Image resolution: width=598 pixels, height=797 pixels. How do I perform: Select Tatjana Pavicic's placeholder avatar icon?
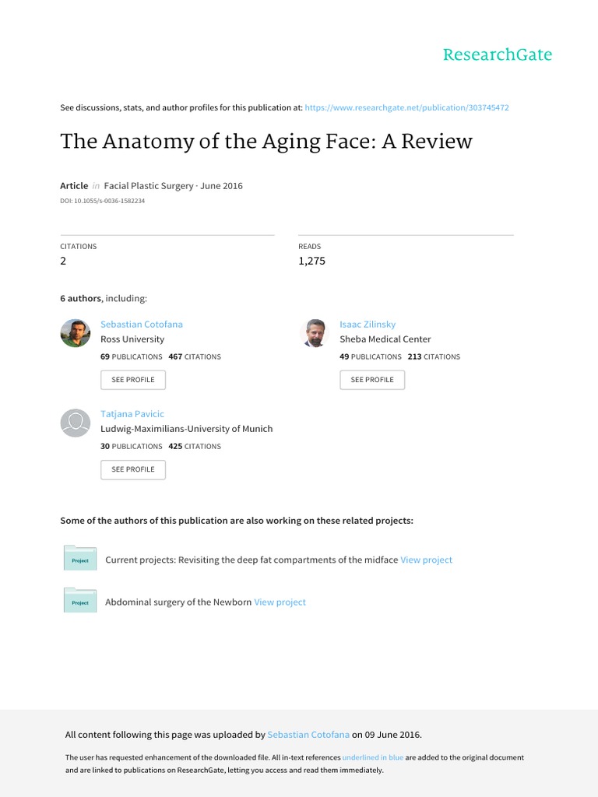click(76, 423)
